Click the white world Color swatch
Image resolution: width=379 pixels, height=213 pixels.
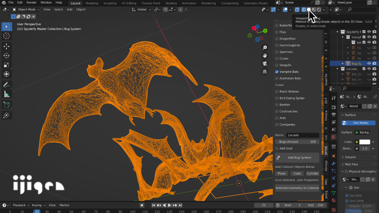[364, 142]
